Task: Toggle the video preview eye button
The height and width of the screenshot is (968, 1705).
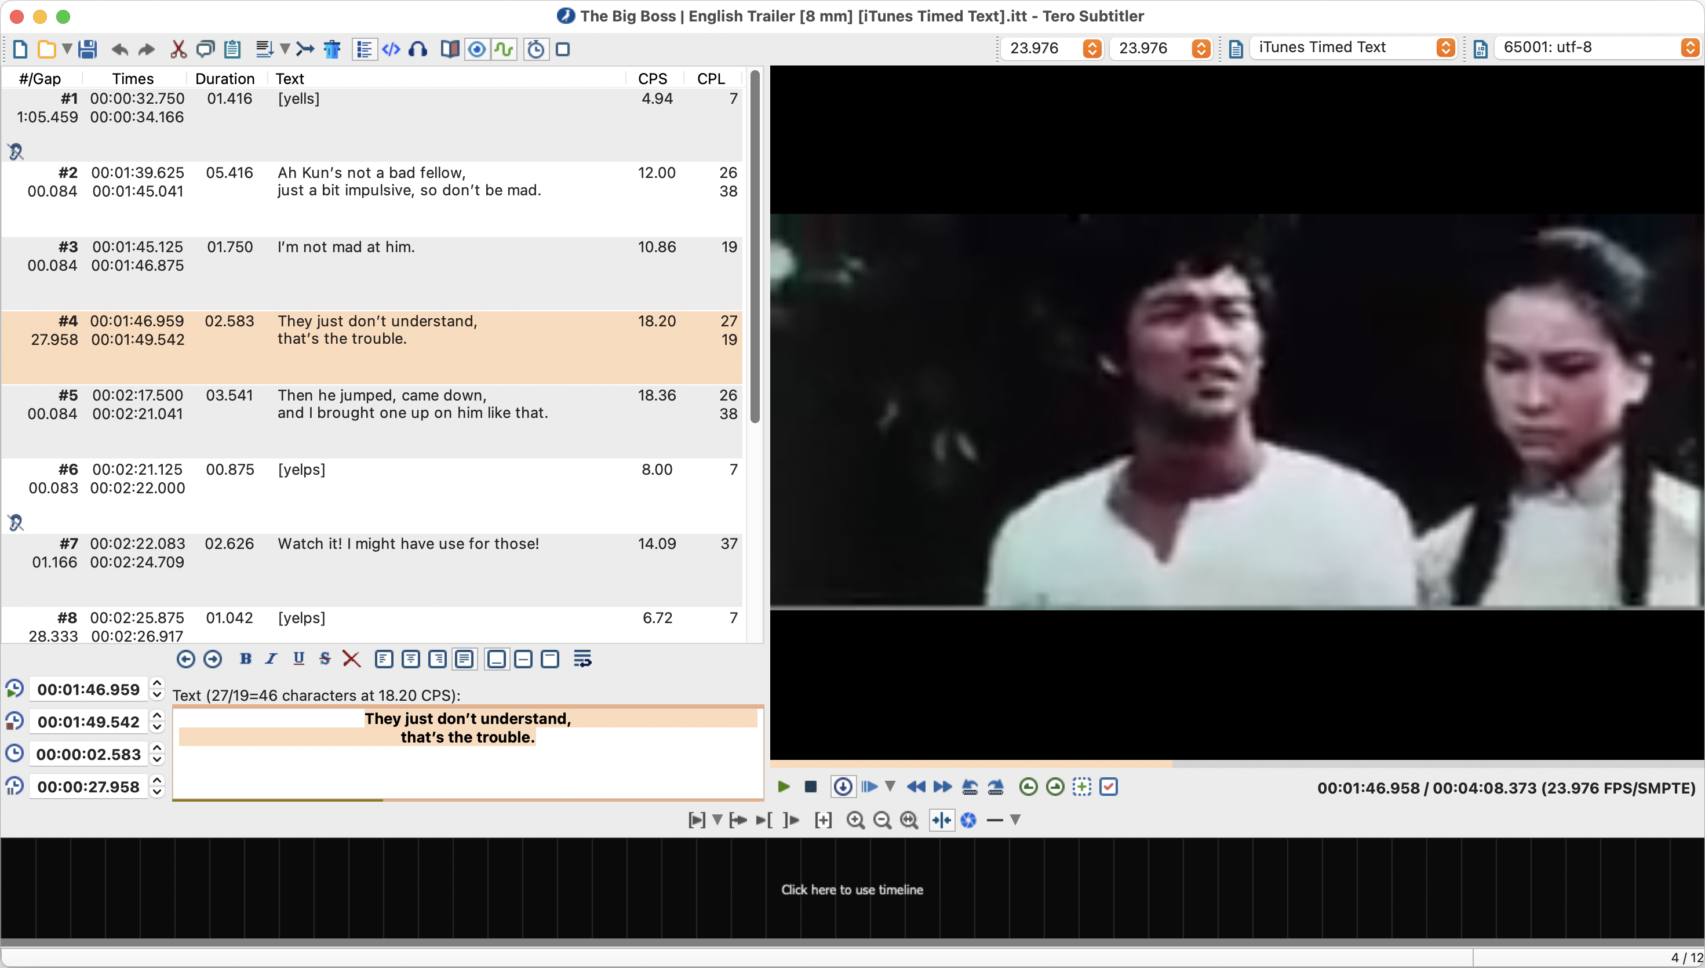Action: (476, 49)
